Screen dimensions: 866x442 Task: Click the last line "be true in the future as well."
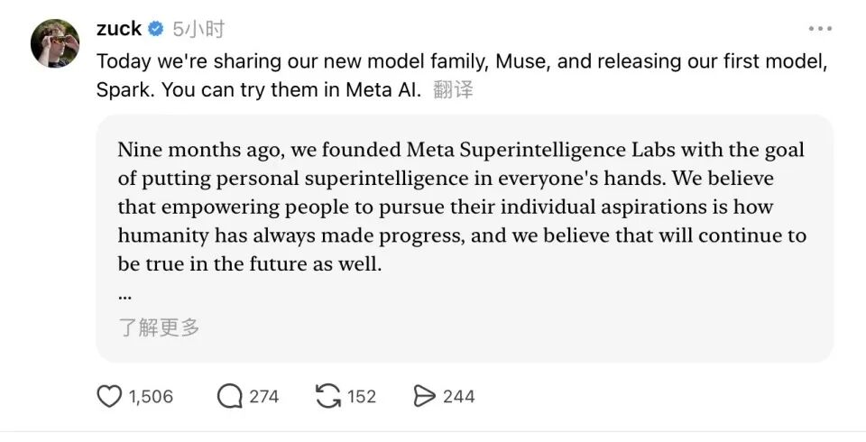[x=250, y=266]
